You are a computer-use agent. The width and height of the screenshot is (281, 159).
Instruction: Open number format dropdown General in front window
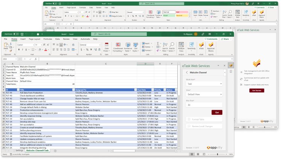click(x=100, y=45)
